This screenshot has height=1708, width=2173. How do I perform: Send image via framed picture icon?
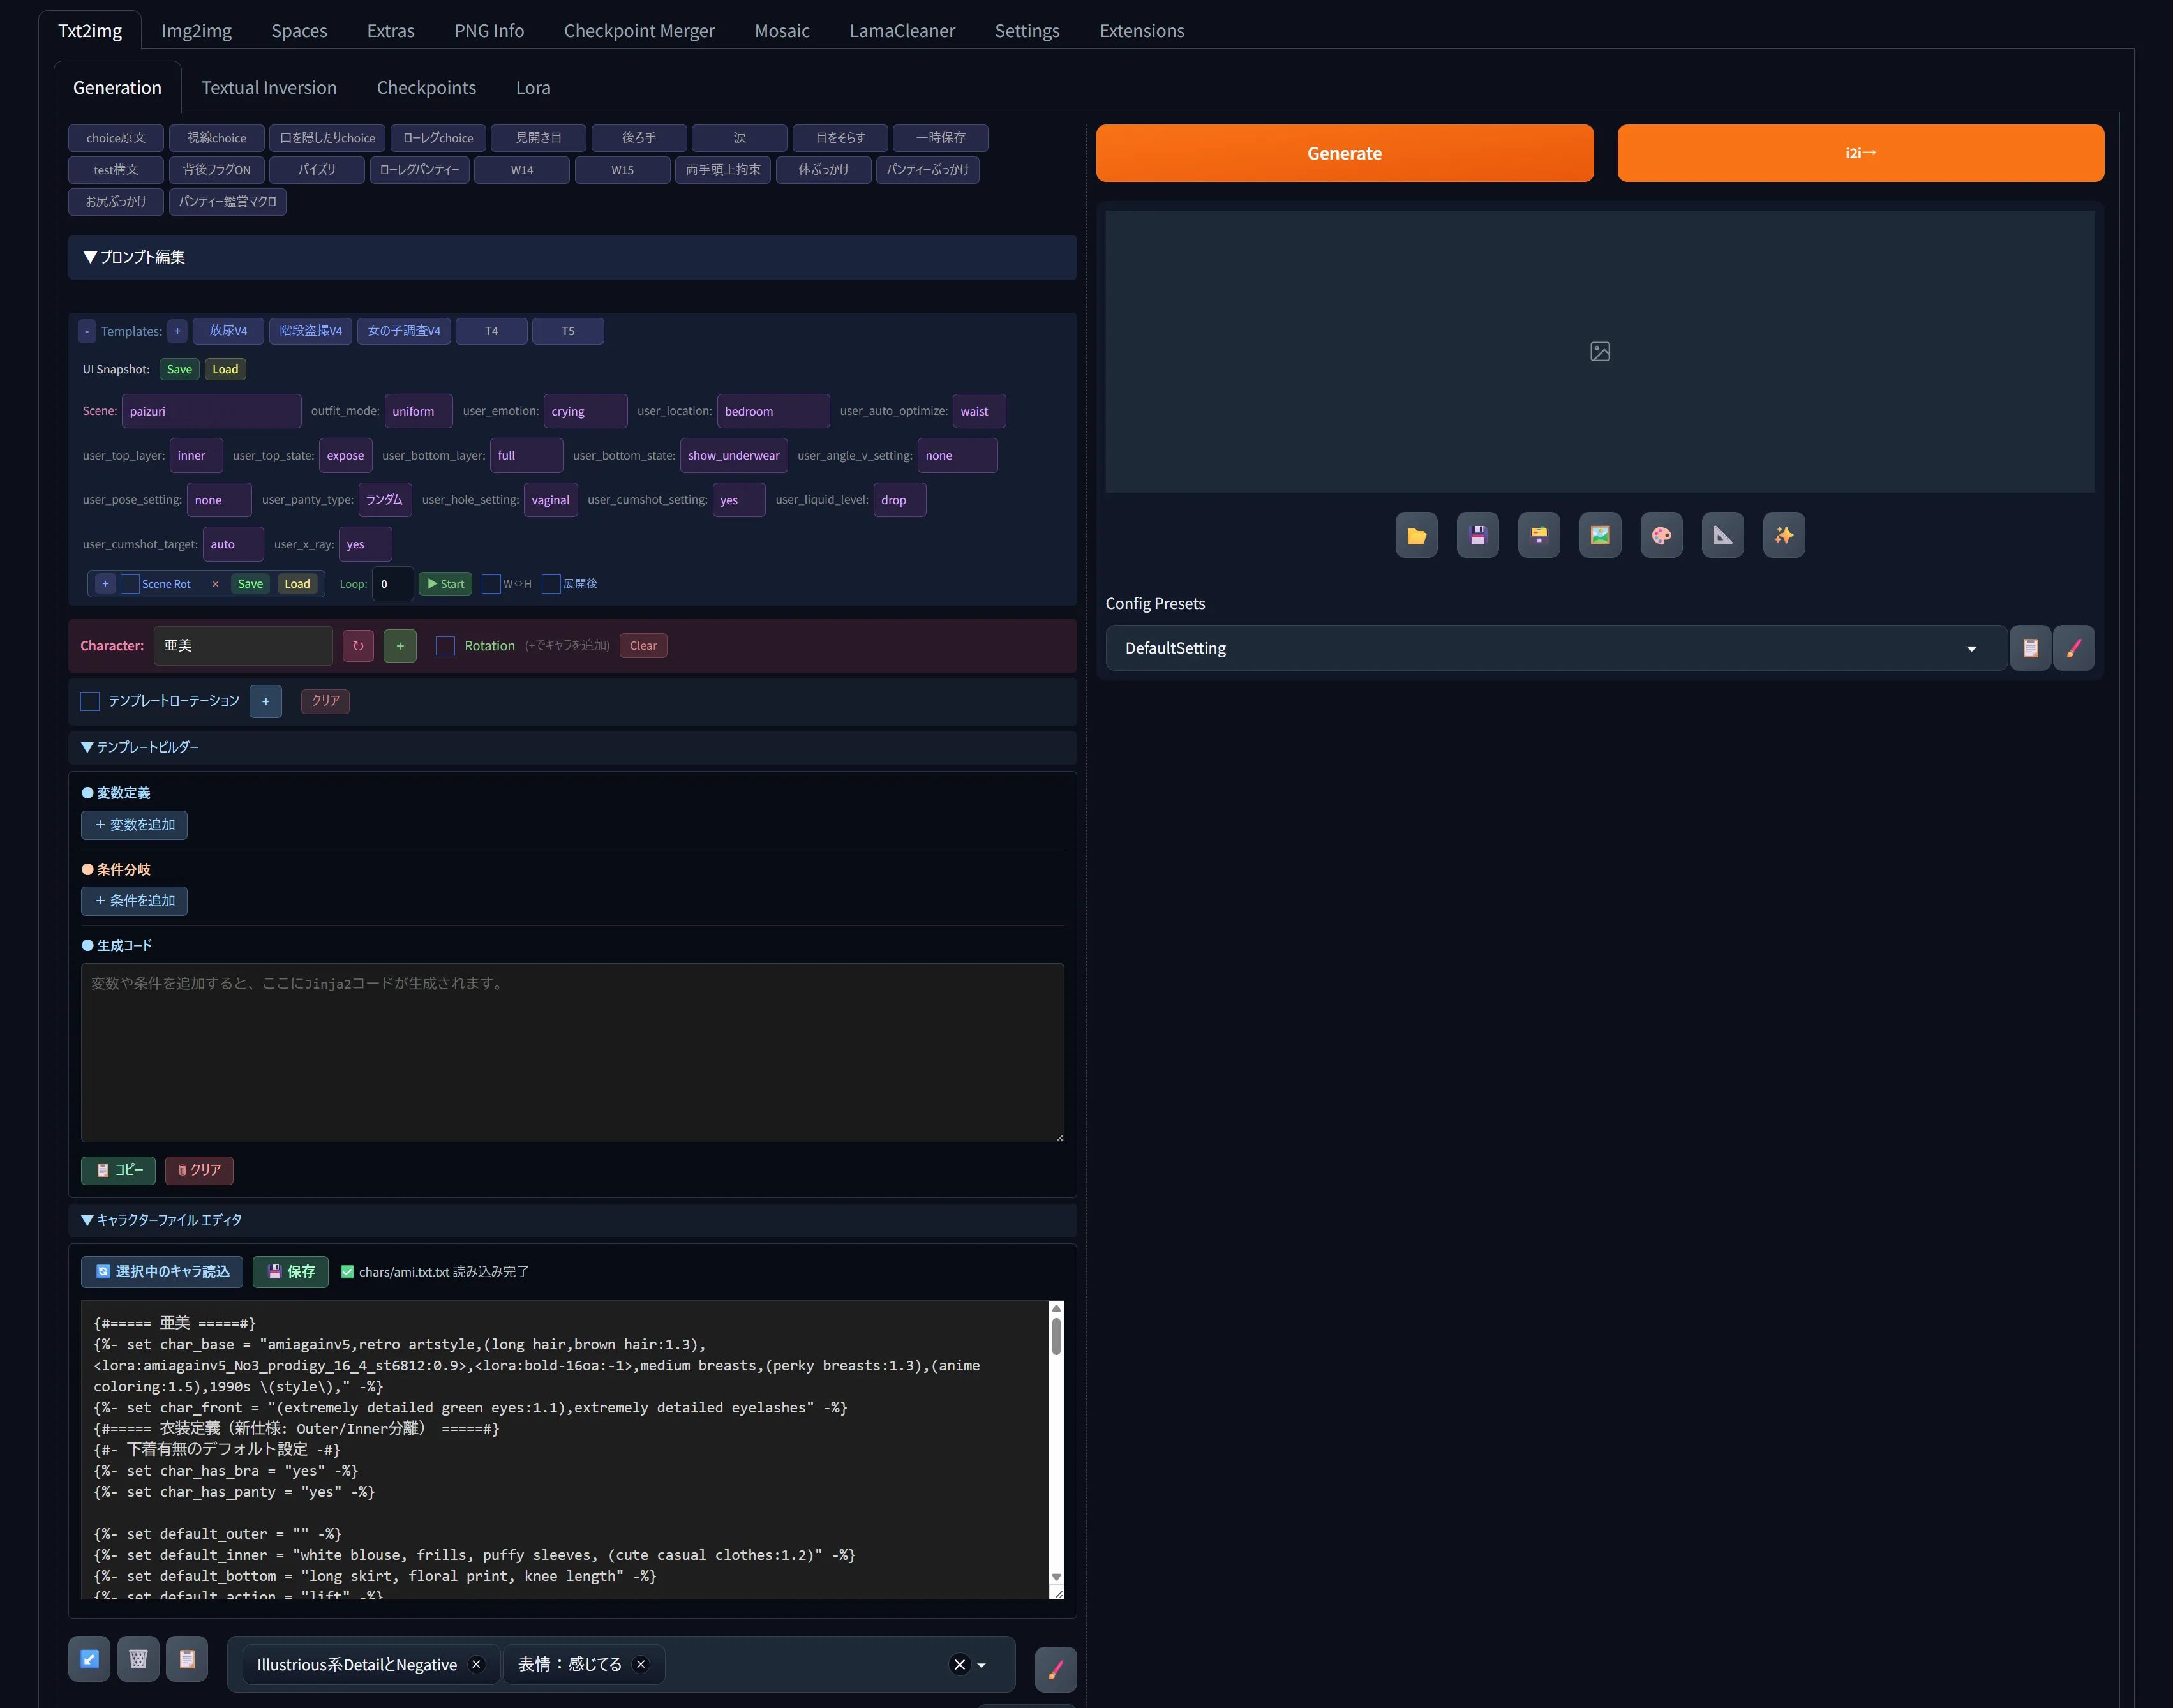[x=1599, y=535]
